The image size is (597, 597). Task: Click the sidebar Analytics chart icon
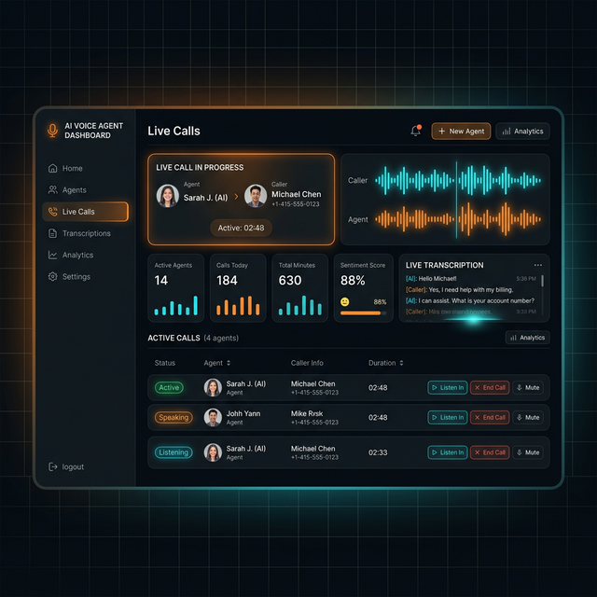[52, 255]
